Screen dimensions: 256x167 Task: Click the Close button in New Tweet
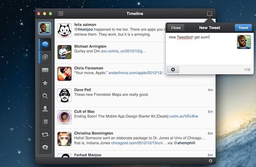coord(176,28)
